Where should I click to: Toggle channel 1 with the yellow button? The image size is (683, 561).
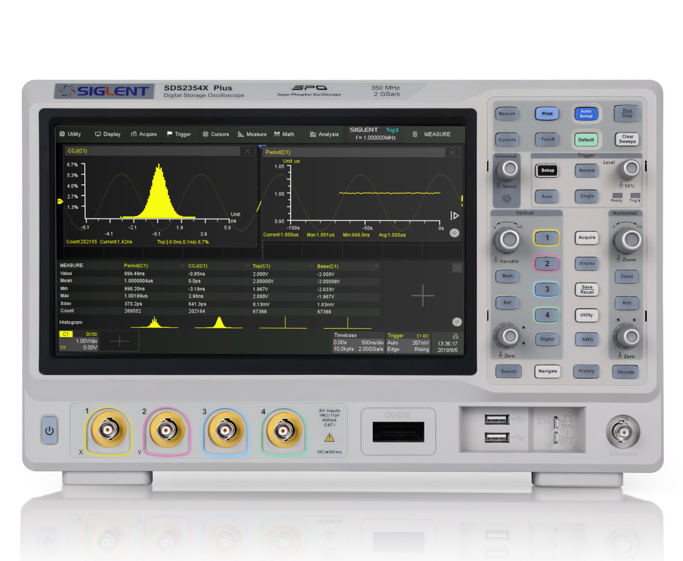tap(546, 238)
